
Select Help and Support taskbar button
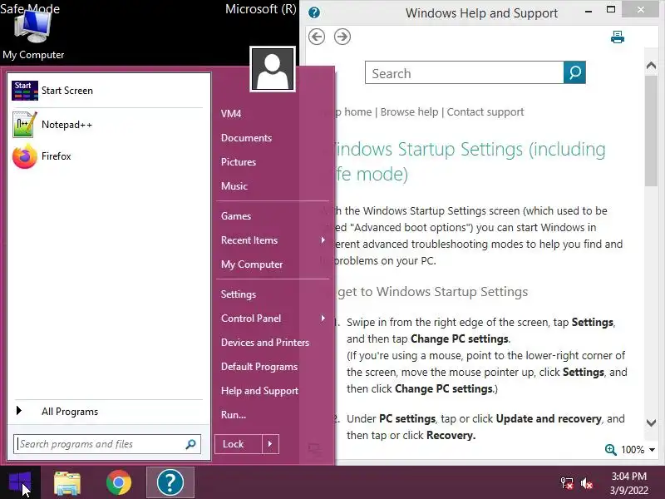tap(170, 482)
